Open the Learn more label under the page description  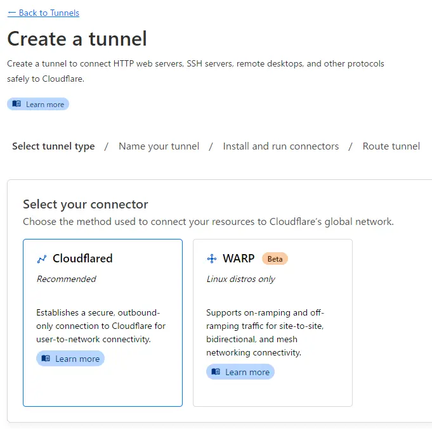pos(44,105)
